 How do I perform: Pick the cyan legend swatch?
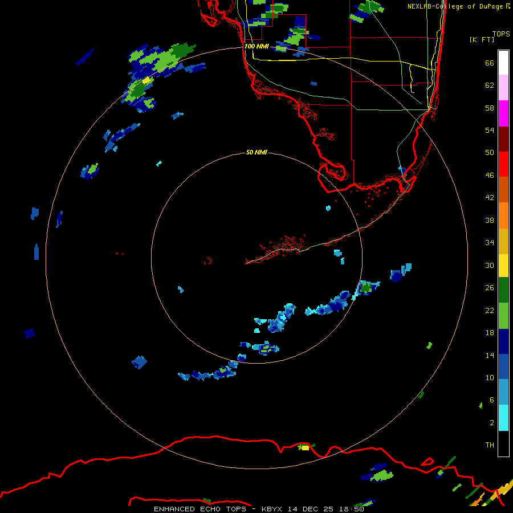click(503, 418)
